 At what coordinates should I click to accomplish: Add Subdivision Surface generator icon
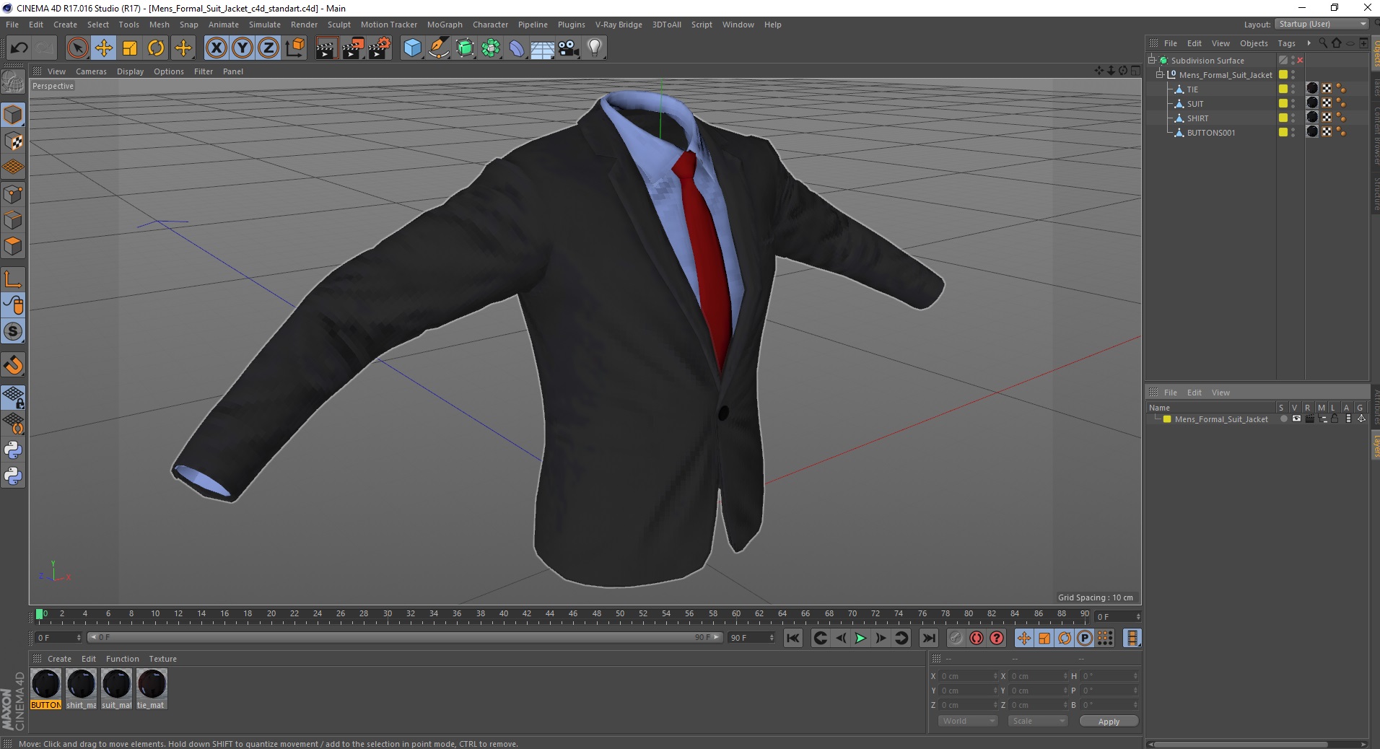(465, 48)
